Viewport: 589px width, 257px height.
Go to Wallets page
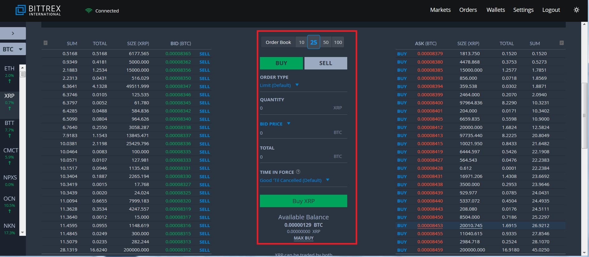[495, 10]
